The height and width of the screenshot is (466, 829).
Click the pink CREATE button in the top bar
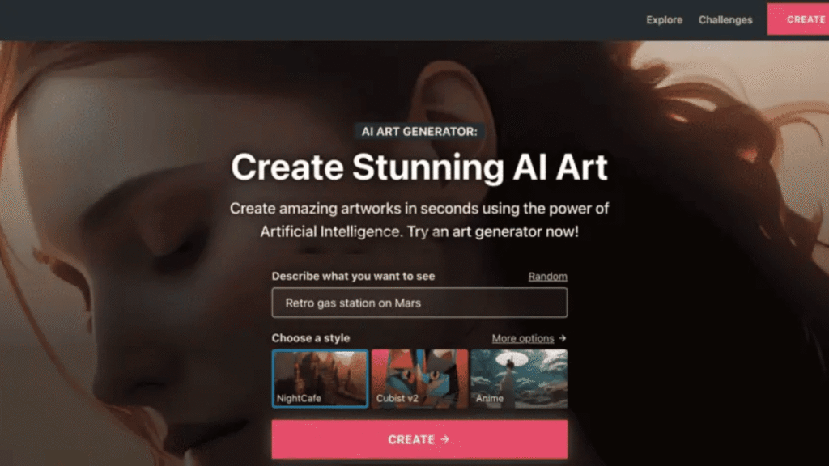pos(798,19)
